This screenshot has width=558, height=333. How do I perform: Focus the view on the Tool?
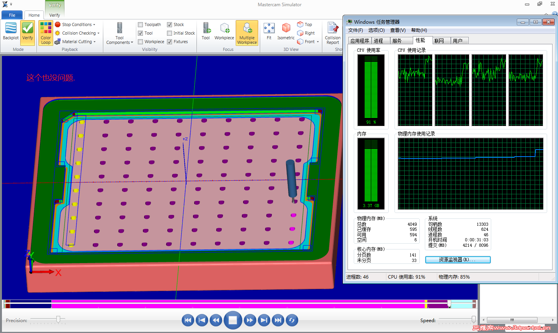tap(206, 31)
